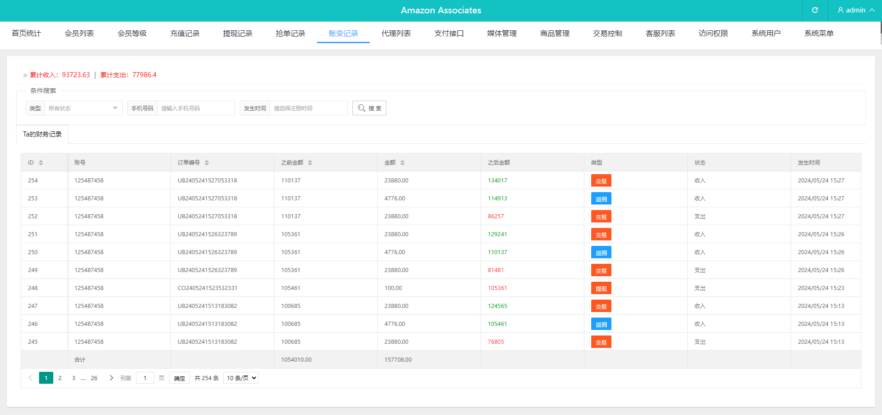Go to next page arrow
The height and width of the screenshot is (415, 882).
[x=111, y=378]
